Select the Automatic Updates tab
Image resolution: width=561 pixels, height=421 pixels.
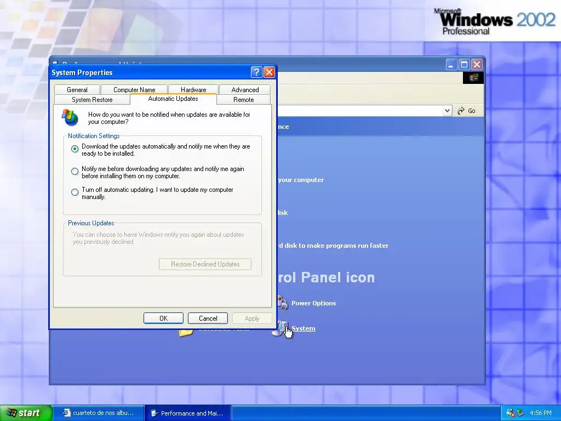pyautogui.click(x=173, y=99)
